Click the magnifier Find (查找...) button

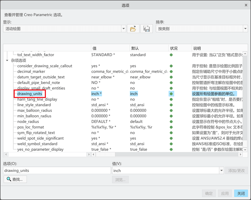tap(15, 179)
